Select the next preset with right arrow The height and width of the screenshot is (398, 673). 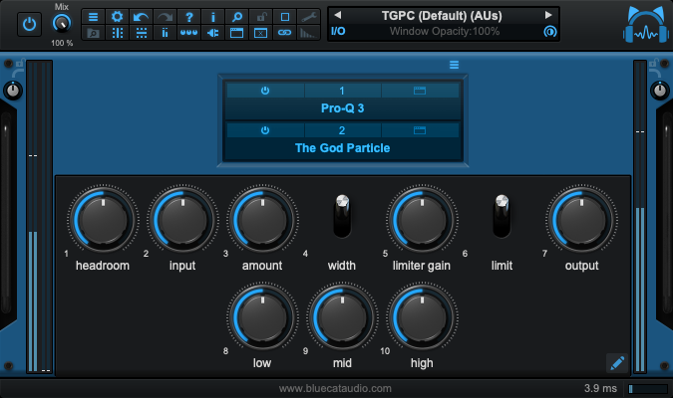click(x=548, y=16)
